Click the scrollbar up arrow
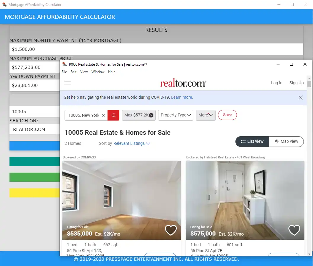 point(309,78)
